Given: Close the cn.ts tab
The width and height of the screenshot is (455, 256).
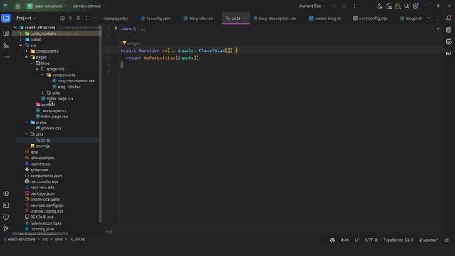Looking at the screenshot, I should (x=245, y=18).
